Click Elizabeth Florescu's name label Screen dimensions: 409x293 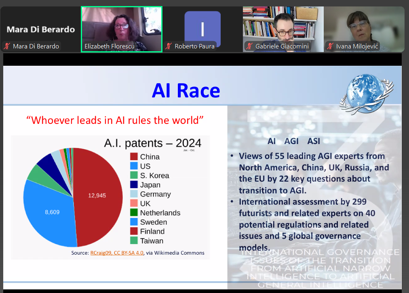point(109,46)
